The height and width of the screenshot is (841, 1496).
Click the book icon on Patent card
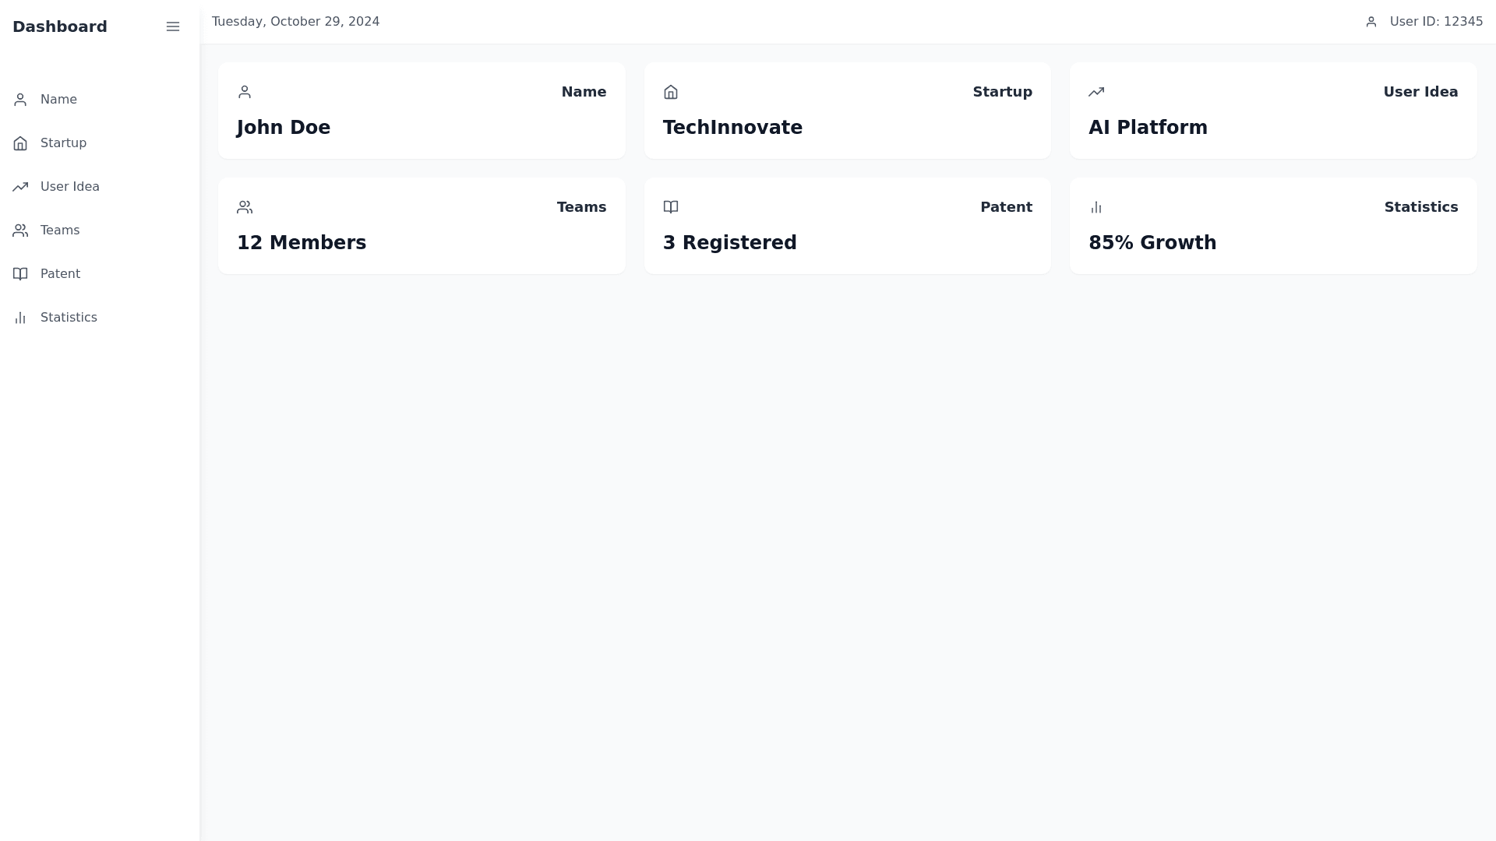tap(671, 207)
